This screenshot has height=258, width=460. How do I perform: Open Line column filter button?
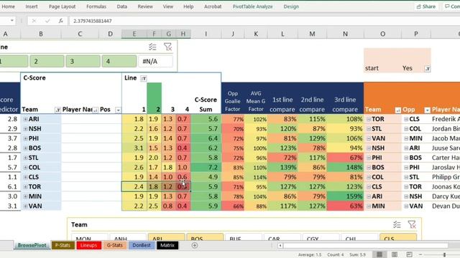[x=144, y=78]
